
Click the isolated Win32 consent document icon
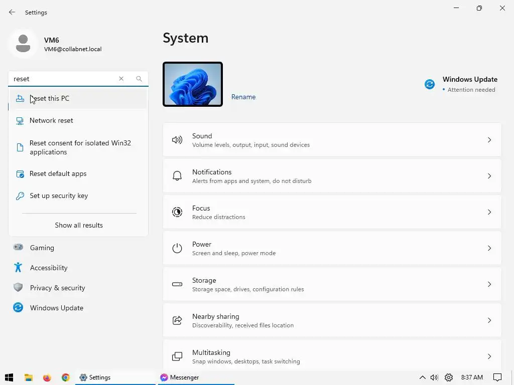click(20, 147)
